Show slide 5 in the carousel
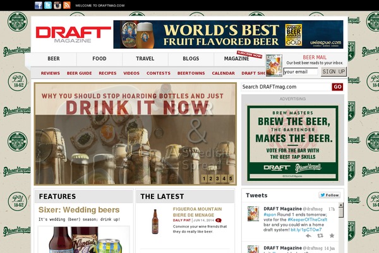Viewport: 379px width, 253px height. pyautogui.click(x=231, y=178)
